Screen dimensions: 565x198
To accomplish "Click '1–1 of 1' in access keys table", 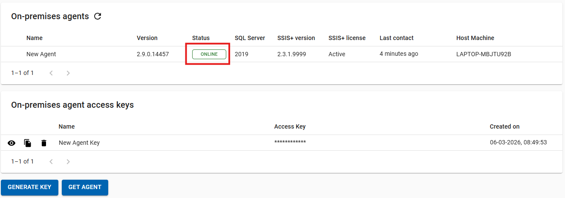I will 23,161.
